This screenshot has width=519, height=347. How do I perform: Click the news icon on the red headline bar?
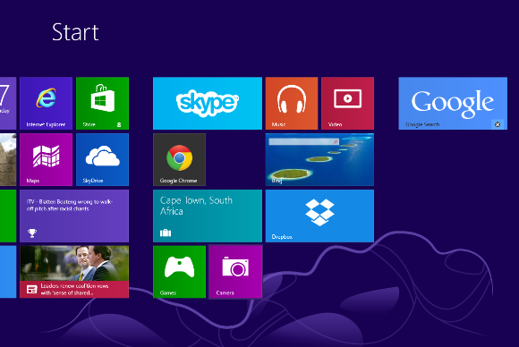coord(32,290)
